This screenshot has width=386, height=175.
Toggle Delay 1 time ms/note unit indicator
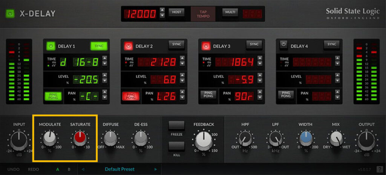[52, 64]
